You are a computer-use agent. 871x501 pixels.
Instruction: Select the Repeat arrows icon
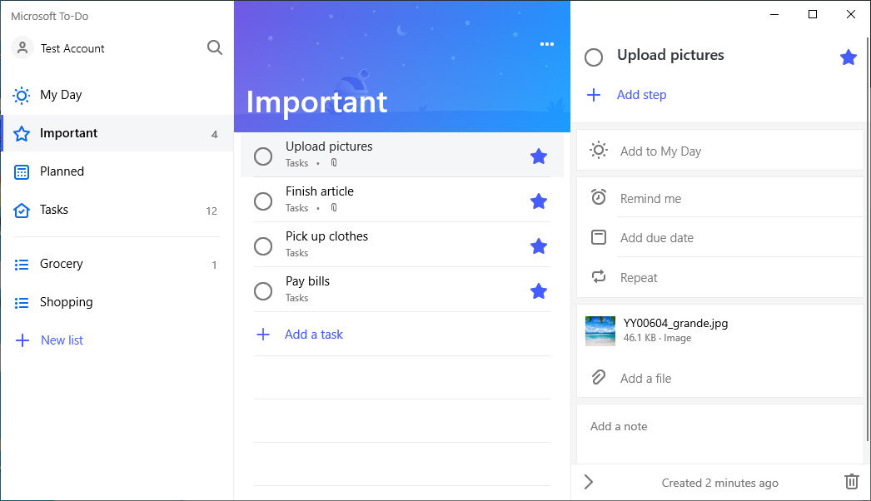click(599, 277)
